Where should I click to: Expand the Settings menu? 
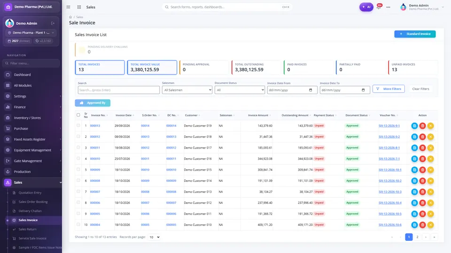coord(31,96)
